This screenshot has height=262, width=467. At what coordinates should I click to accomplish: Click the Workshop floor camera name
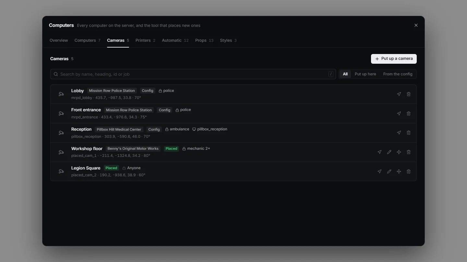click(x=87, y=149)
